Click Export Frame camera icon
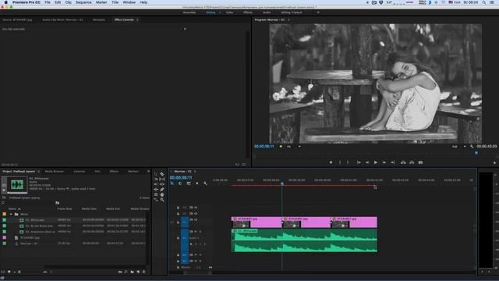Viewport: 499px width, 281px height. (420, 162)
